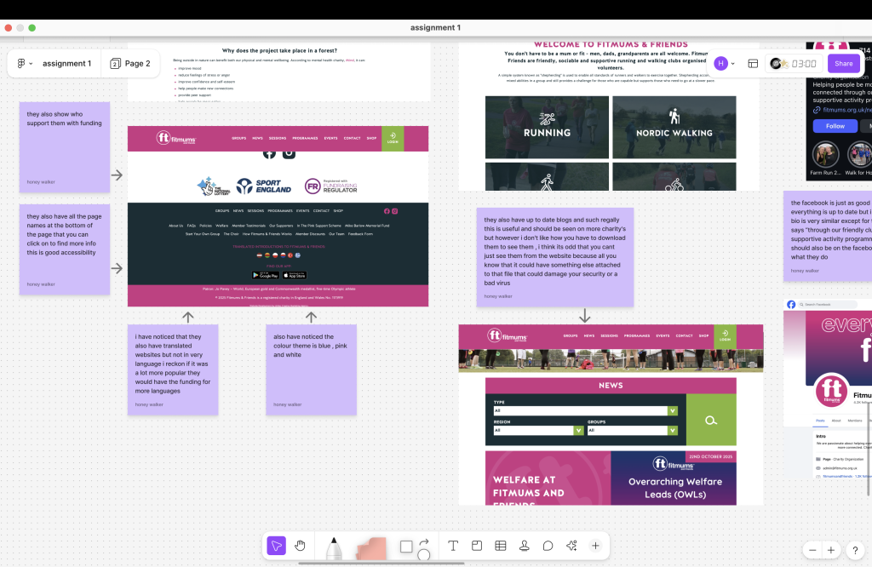This screenshot has height=567, width=872.
Task: Select the Section tool
Action: pyautogui.click(x=477, y=546)
